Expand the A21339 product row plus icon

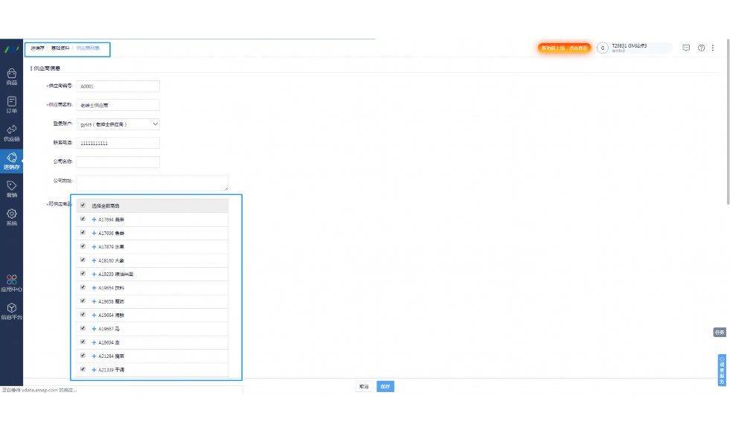click(95, 370)
